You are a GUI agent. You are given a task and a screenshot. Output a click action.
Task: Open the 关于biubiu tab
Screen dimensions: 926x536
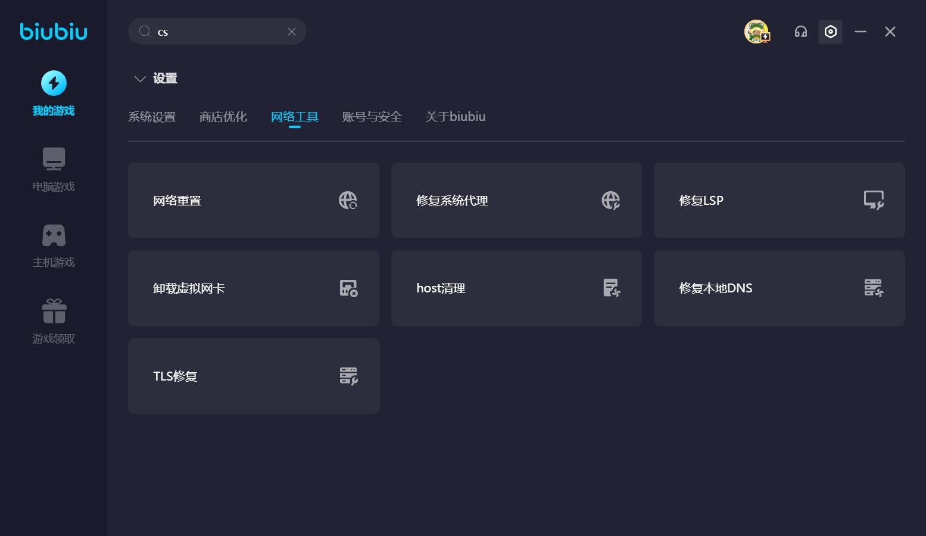456,117
